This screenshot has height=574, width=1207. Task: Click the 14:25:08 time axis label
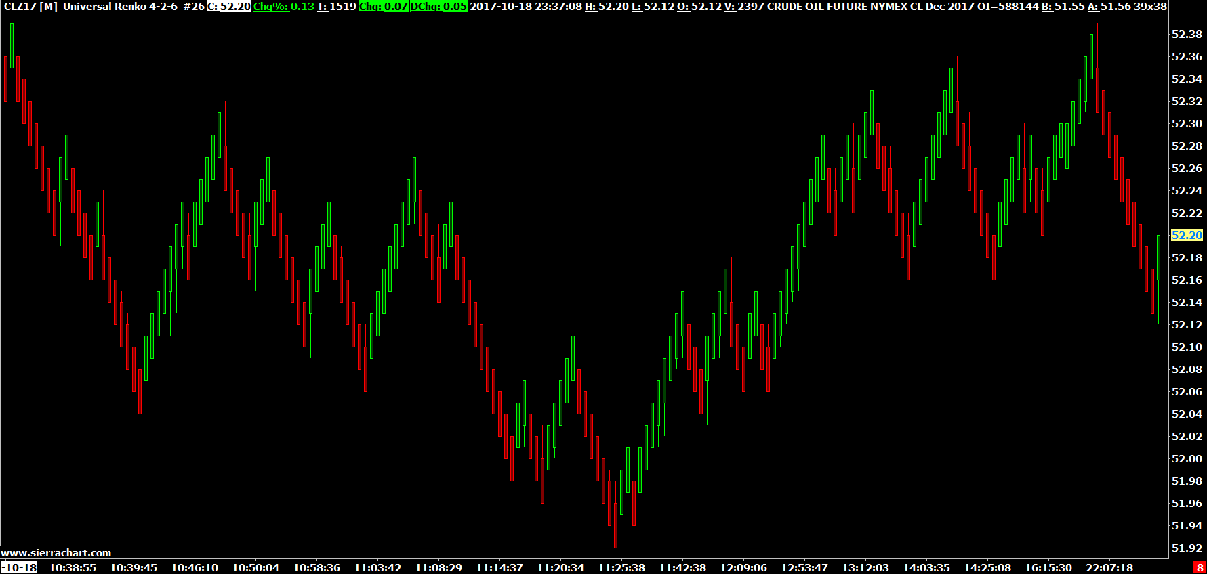pos(987,568)
